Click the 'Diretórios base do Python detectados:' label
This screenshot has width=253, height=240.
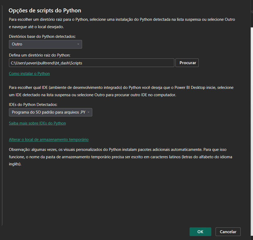coord(42,37)
